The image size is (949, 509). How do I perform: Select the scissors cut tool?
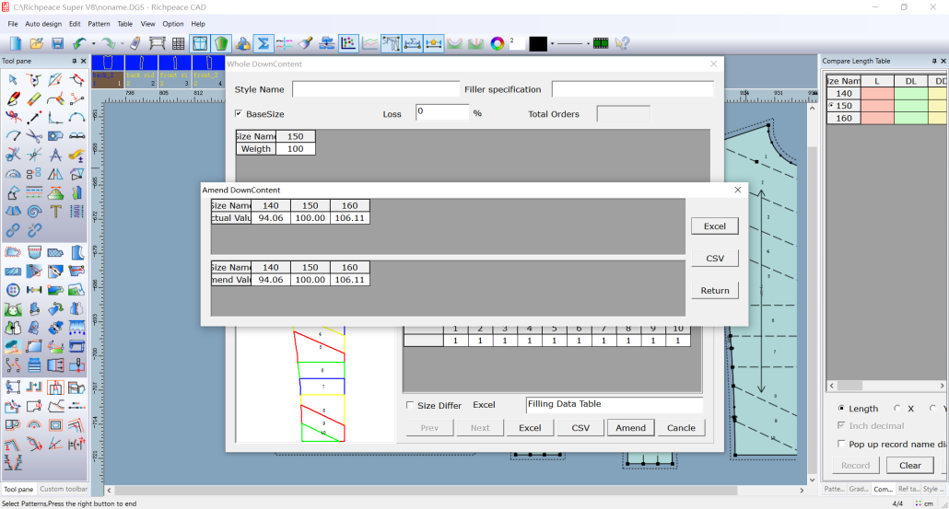point(35,136)
